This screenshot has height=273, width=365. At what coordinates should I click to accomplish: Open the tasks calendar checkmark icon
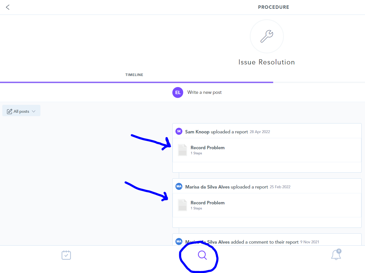[x=66, y=255]
